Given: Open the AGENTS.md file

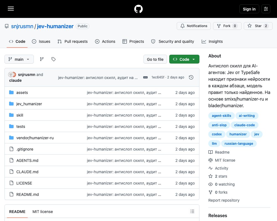Looking at the screenshot, I should (x=27, y=161).
